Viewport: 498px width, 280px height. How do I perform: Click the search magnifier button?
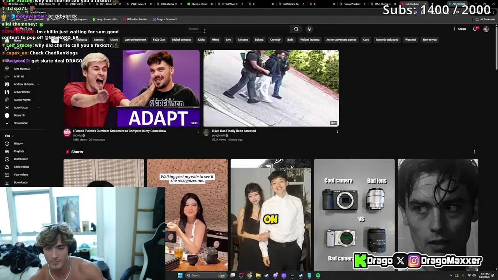point(296,29)
